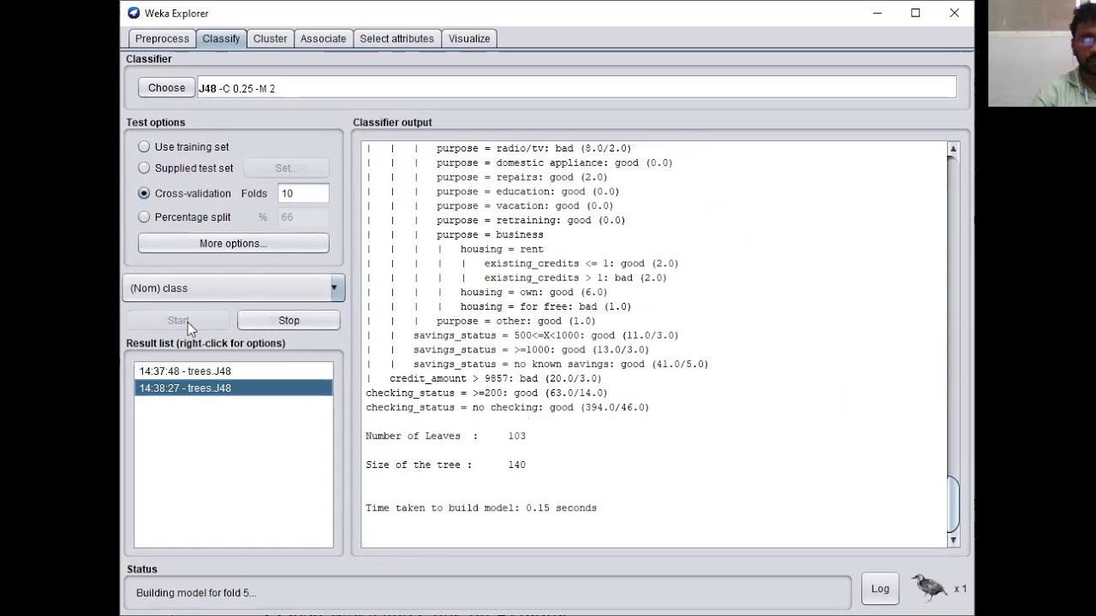This screenshot has height=616, width=1096.
Task: Click output scrollbar down arrow
Action: coord(953,540)
